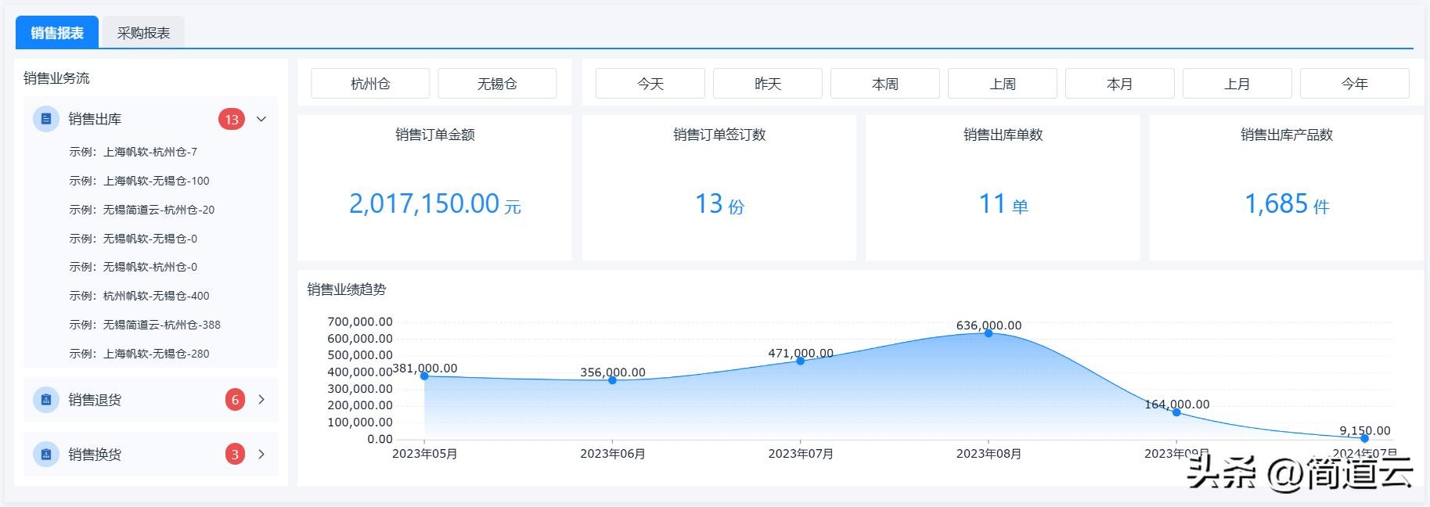This screenshot has width=1430, height=507.
Task: Click the 销售出库 document icon
Action: coord(45,119)
